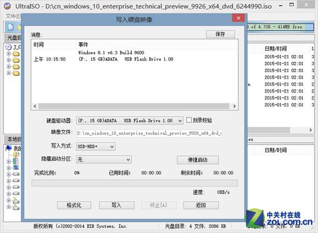Screen dimensions: 318x233
Task: Click the New file icon in main toolbar
Action: [10, 27]
